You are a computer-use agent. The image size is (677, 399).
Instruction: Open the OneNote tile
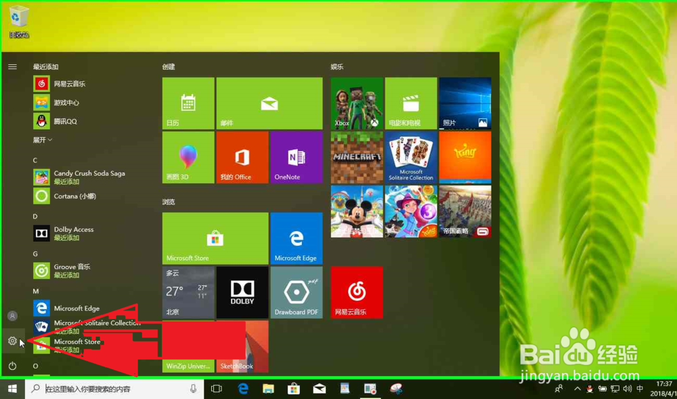click(x=296, y=157)
